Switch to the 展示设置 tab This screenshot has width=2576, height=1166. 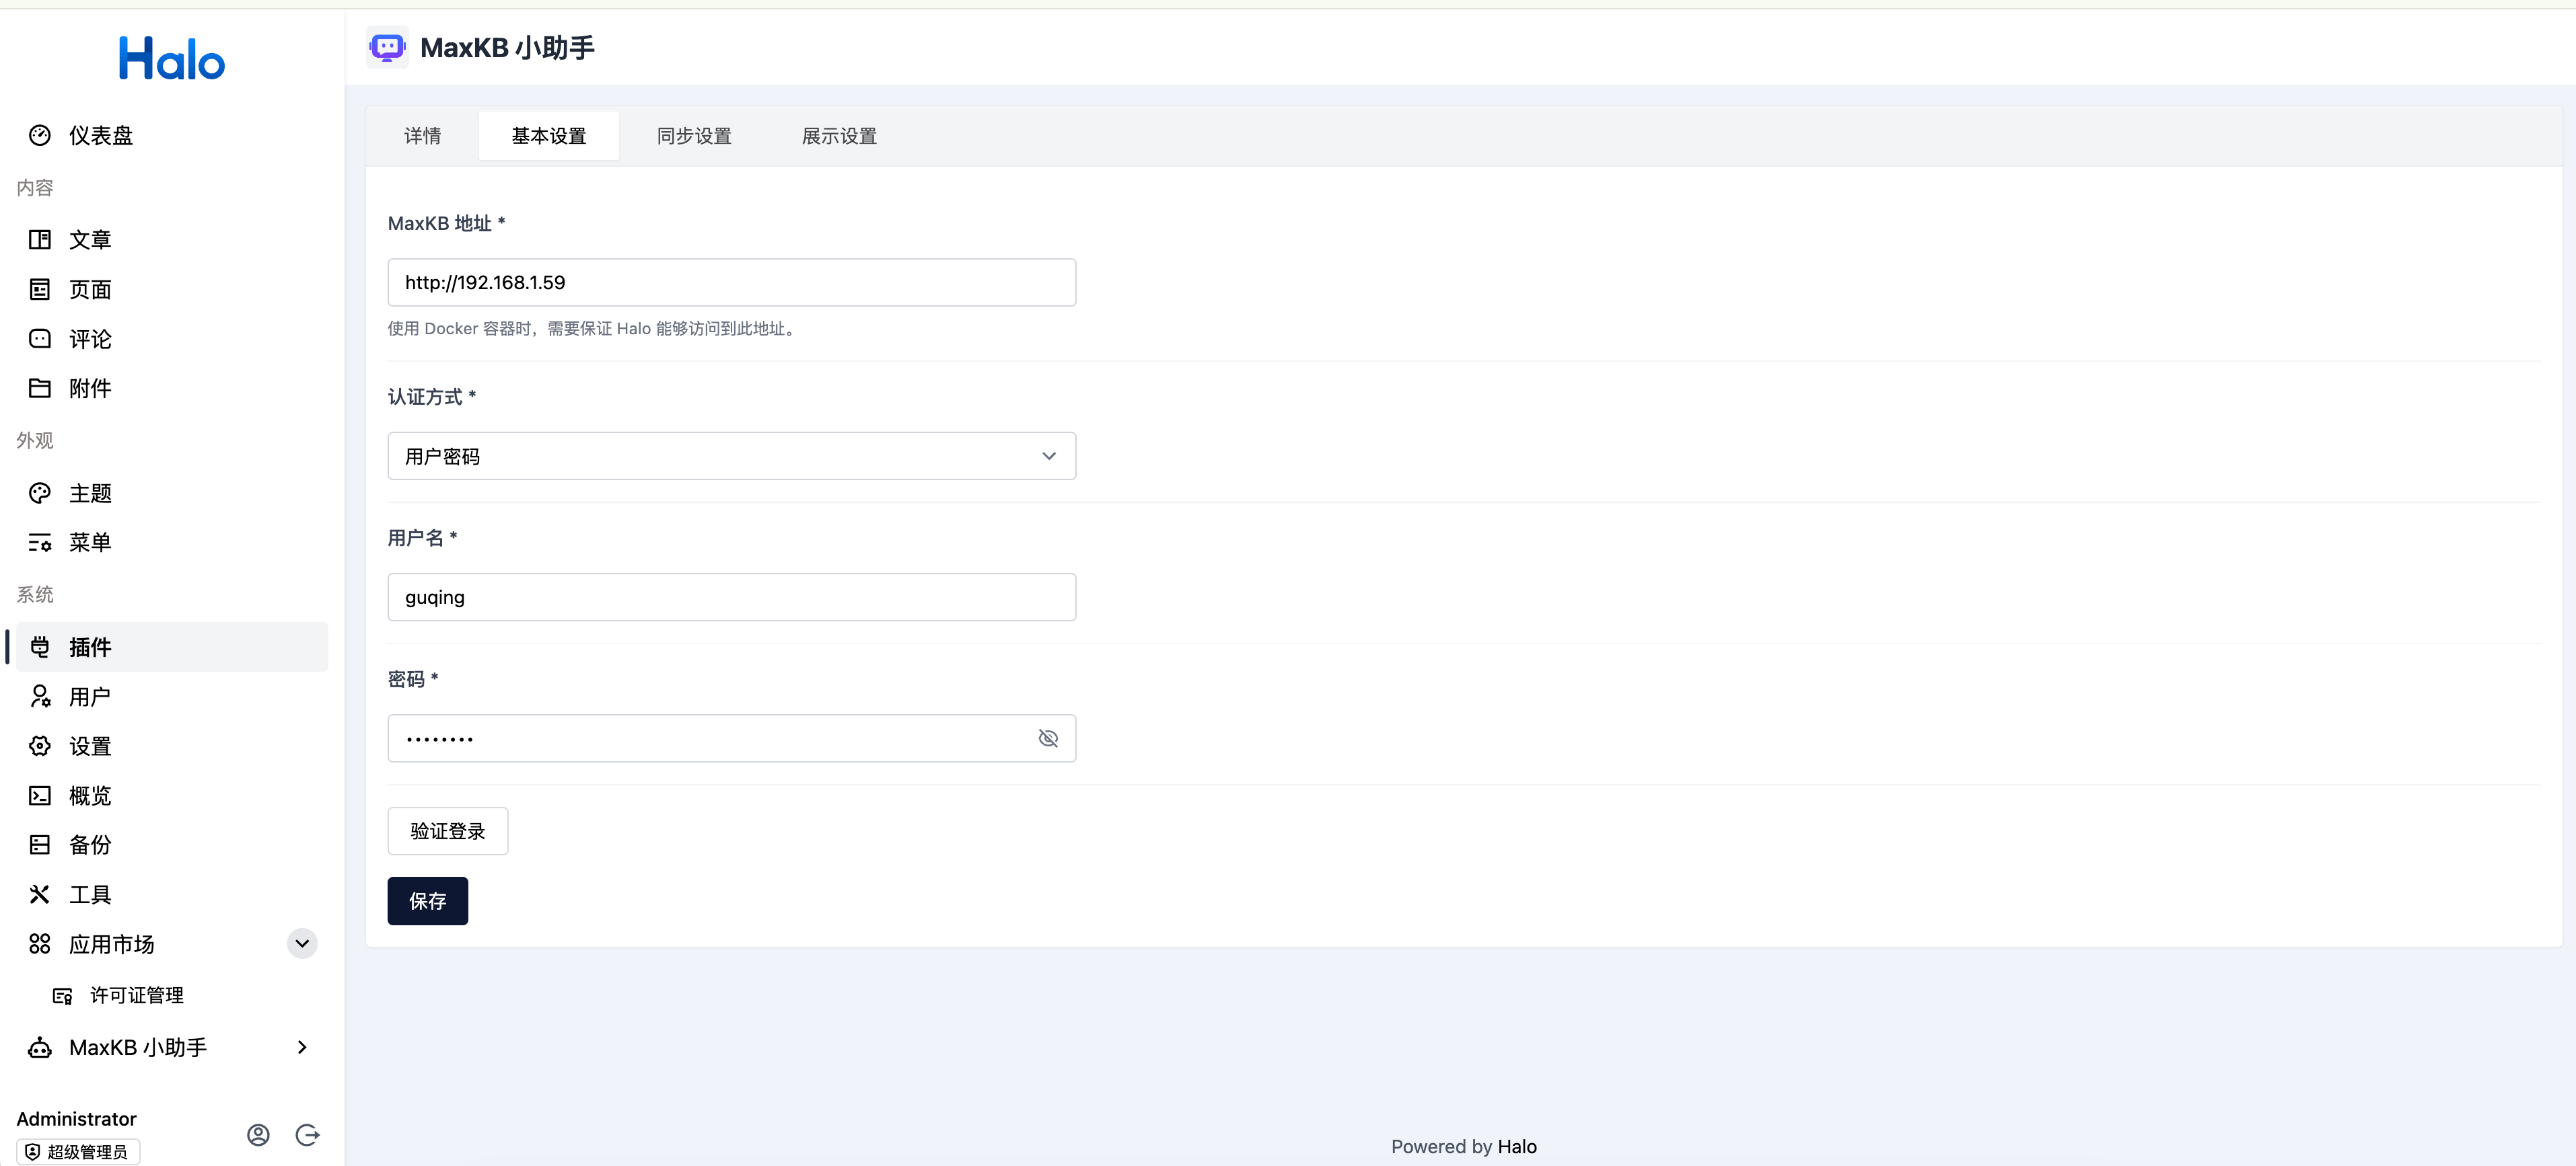[838, 136]
